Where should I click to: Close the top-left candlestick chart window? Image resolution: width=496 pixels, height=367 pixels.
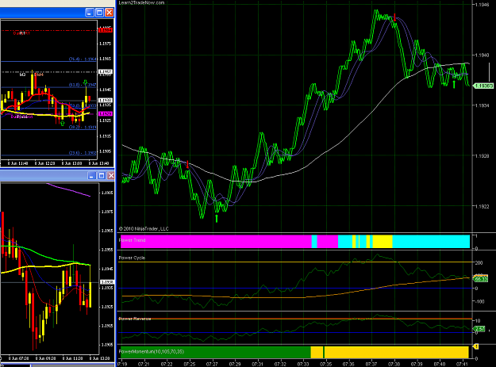pos(110,13)
